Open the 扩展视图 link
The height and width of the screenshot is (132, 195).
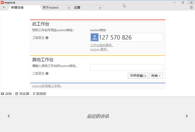(x=39, y=94)
